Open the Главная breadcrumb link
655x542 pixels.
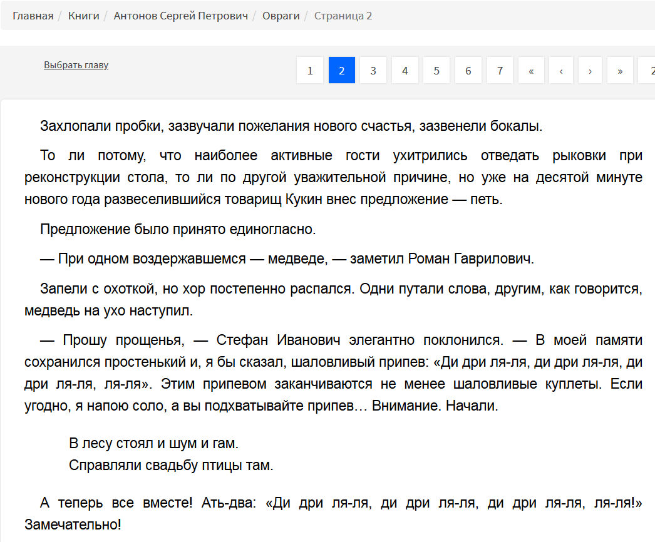tap(33, 16)
